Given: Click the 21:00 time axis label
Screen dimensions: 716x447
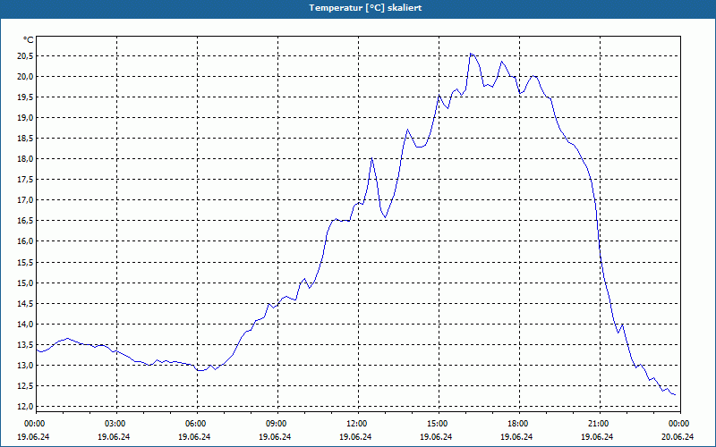Looking at the screenshot, I should pos(600,424).
